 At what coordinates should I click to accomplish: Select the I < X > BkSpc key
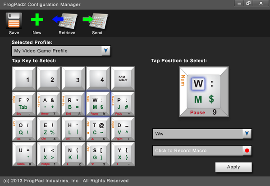[x=49, y=154]
